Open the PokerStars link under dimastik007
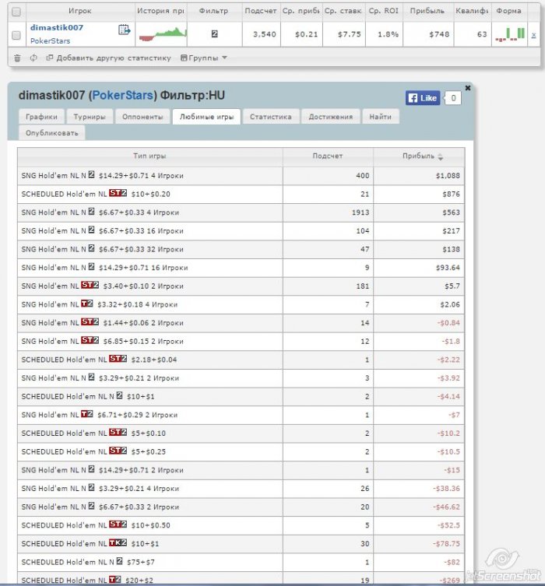The image size is (545, 586). pyautogui.click(x=50, y=40)
